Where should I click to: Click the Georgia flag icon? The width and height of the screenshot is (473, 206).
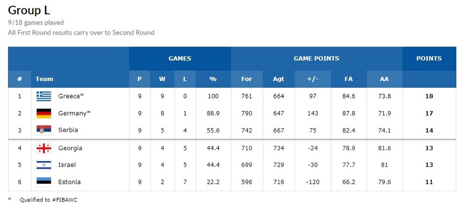coord(44,148)
